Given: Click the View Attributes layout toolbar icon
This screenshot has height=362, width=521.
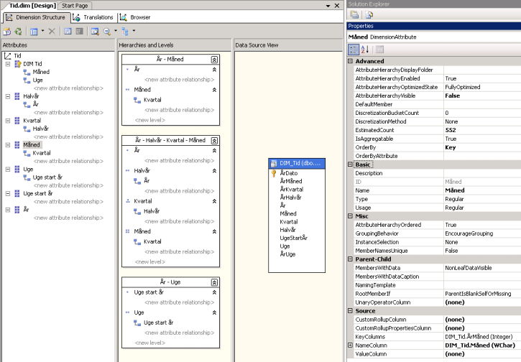Looking at the screenshot, I should coord(34,32).
